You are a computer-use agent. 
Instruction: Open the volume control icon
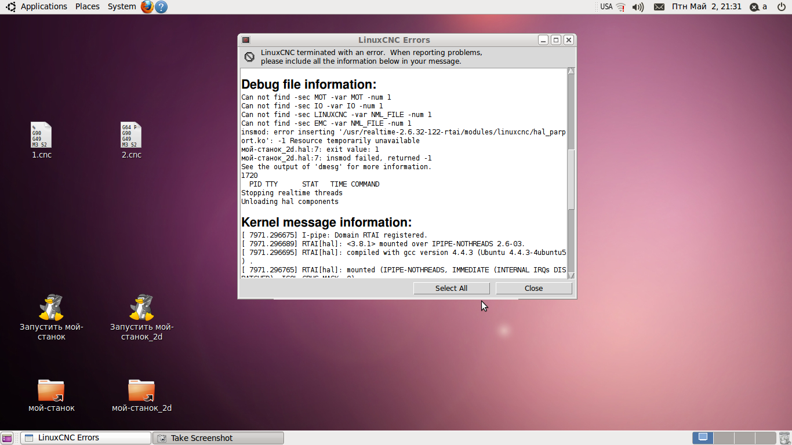click(638, 7)
